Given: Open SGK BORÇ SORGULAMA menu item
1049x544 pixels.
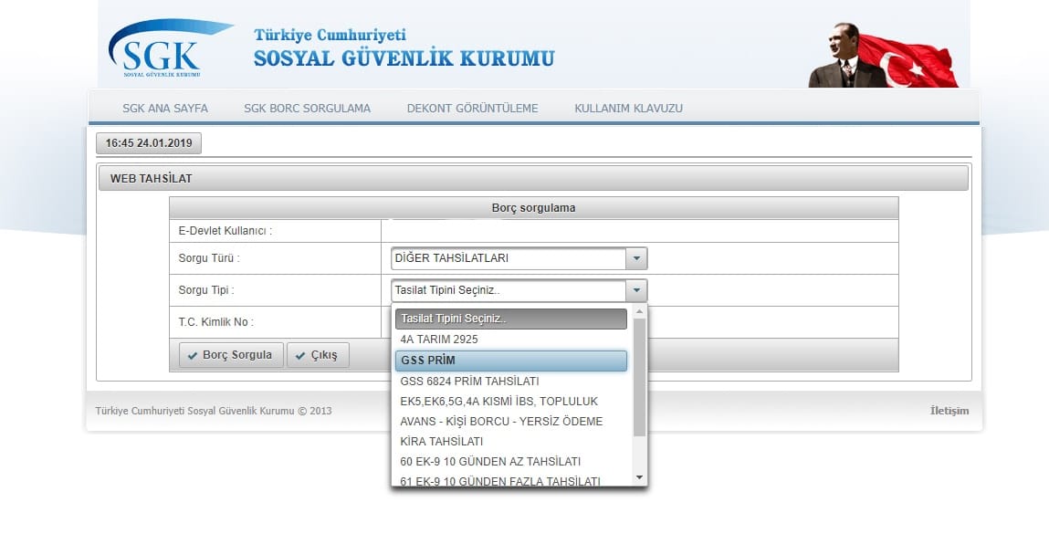Looking at the screenshot, I should [x=307, y=108].
